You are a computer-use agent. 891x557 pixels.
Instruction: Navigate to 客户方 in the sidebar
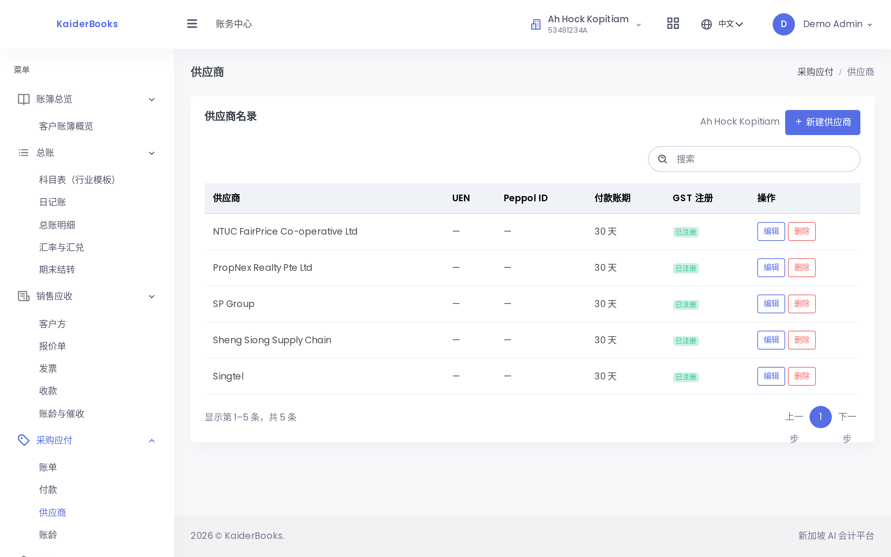tap(53, 324)
